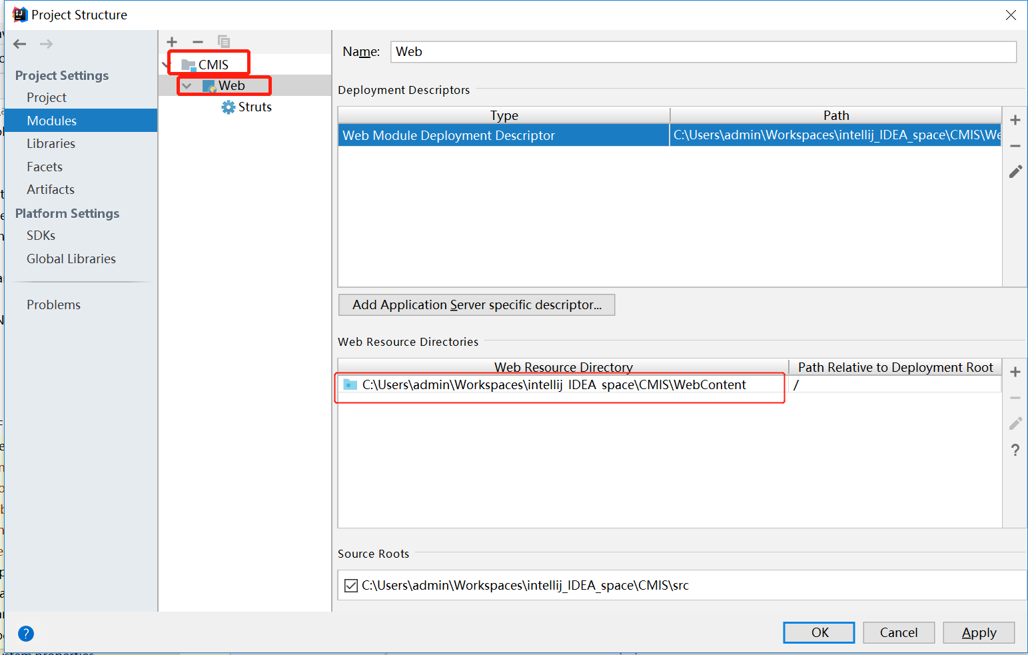Click Path Relative to Deployment Root header
Image resolution: width=1028 pixels, height=655 pixels.
pos(895,367)
